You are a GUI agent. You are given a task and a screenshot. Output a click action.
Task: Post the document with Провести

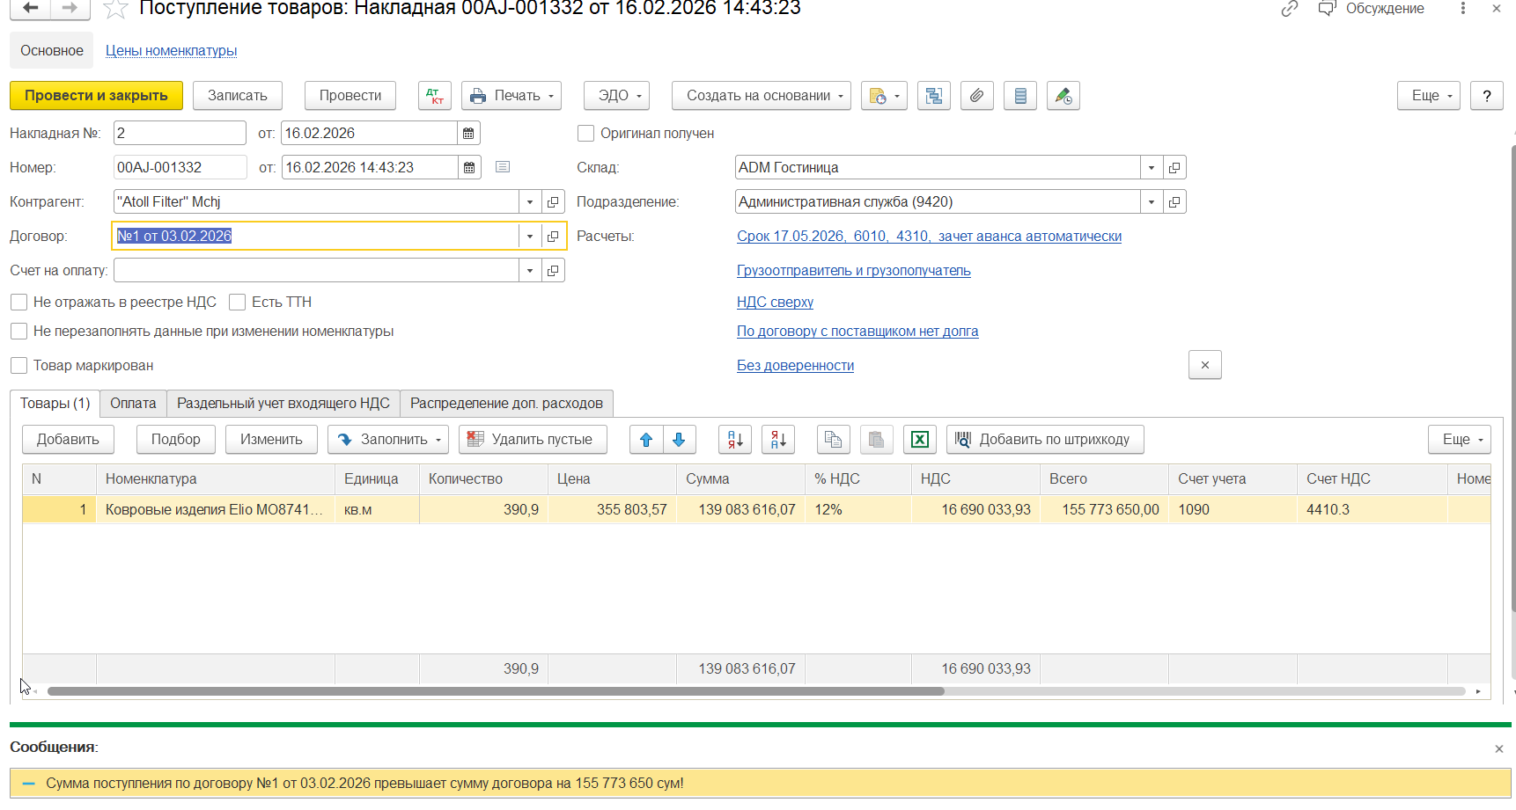point(350,96)
